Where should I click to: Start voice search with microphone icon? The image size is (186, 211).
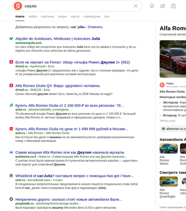152,6
